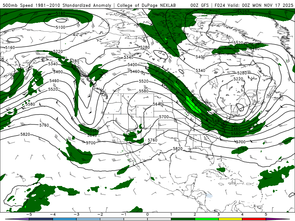Select the dark navy -5 to -4 legend segment
295x221 pixels.
(x=41, y=219)
